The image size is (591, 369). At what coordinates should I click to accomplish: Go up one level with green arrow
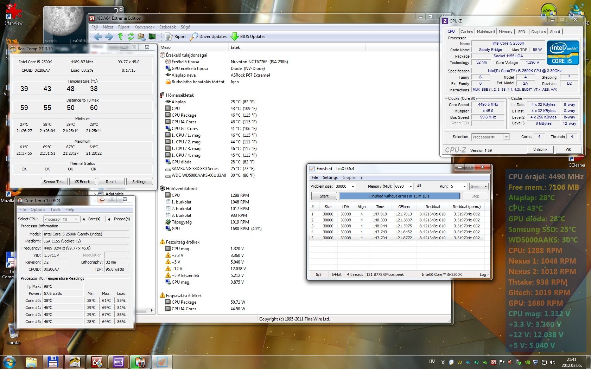coord(120,37)
